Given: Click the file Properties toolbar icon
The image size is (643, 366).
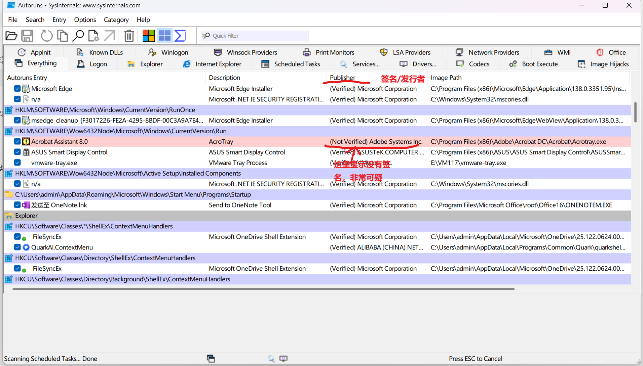Looking at the screenshot, I should click(93, 36).
